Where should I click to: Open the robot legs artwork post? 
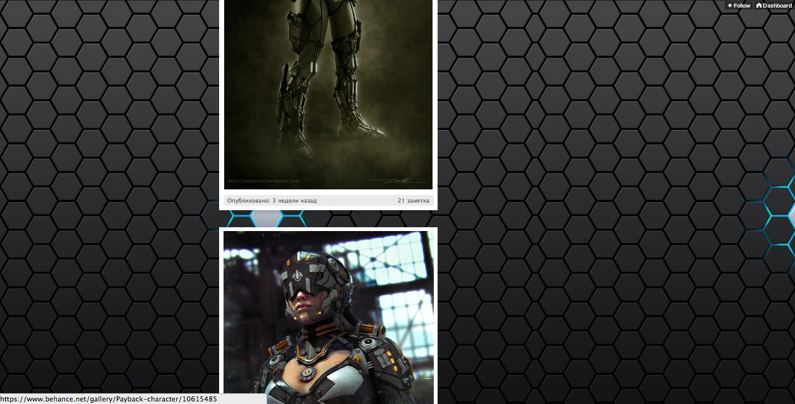tap(328, 95)
